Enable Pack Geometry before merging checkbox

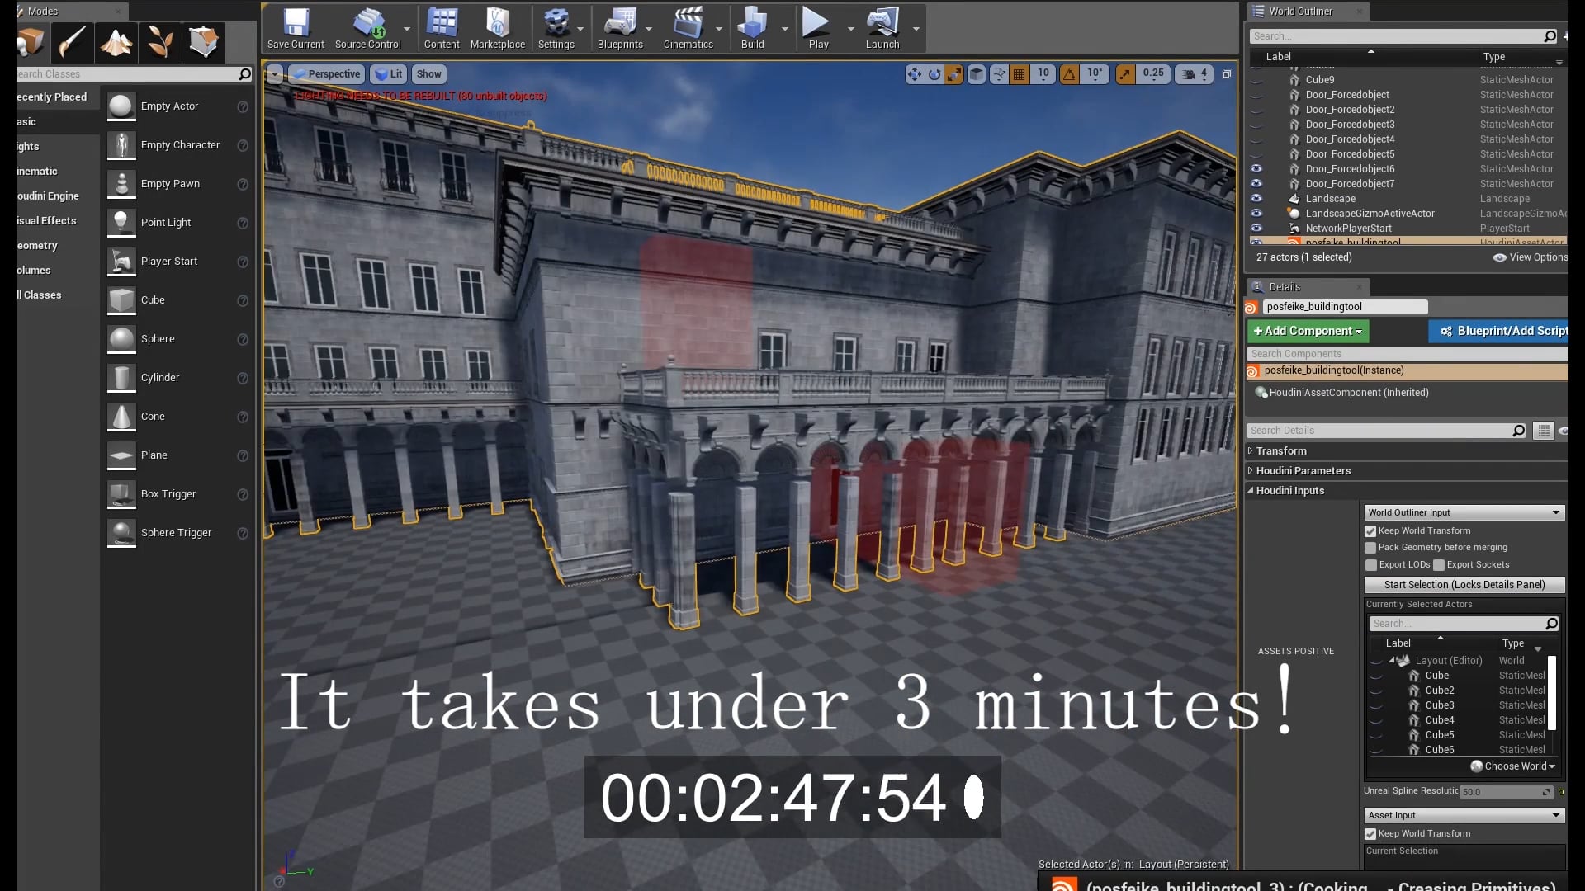coord(1370,548)
